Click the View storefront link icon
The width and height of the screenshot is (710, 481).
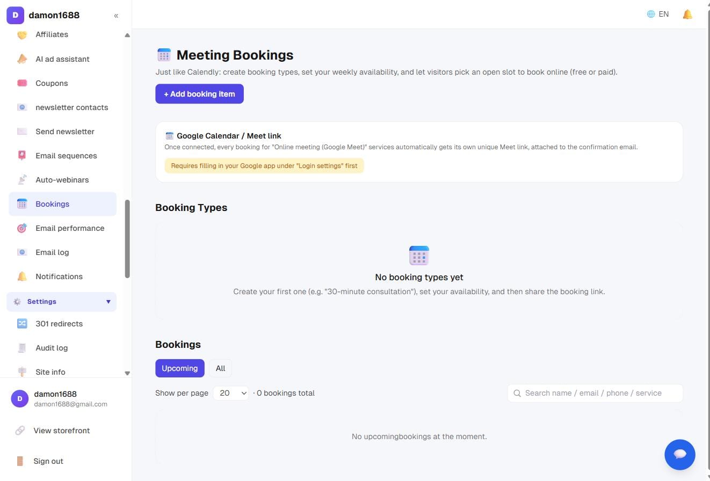click(20, 431)
